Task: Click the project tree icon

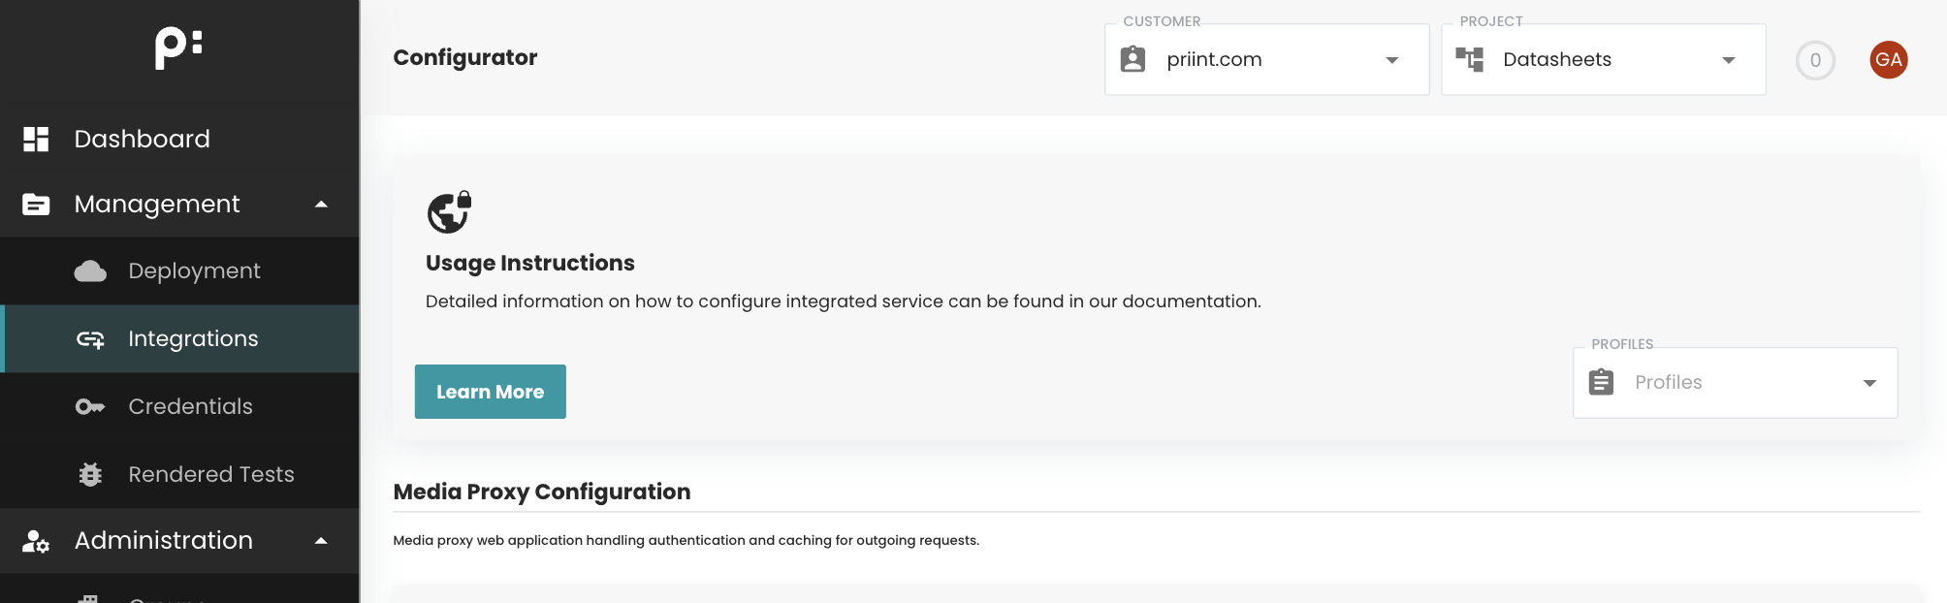Action: click(1470, 59)
